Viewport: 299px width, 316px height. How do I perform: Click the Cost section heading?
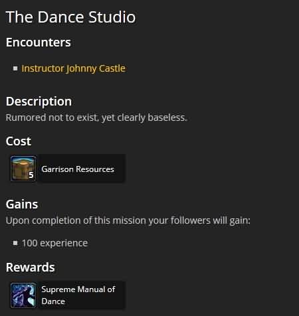coord(19,141)
